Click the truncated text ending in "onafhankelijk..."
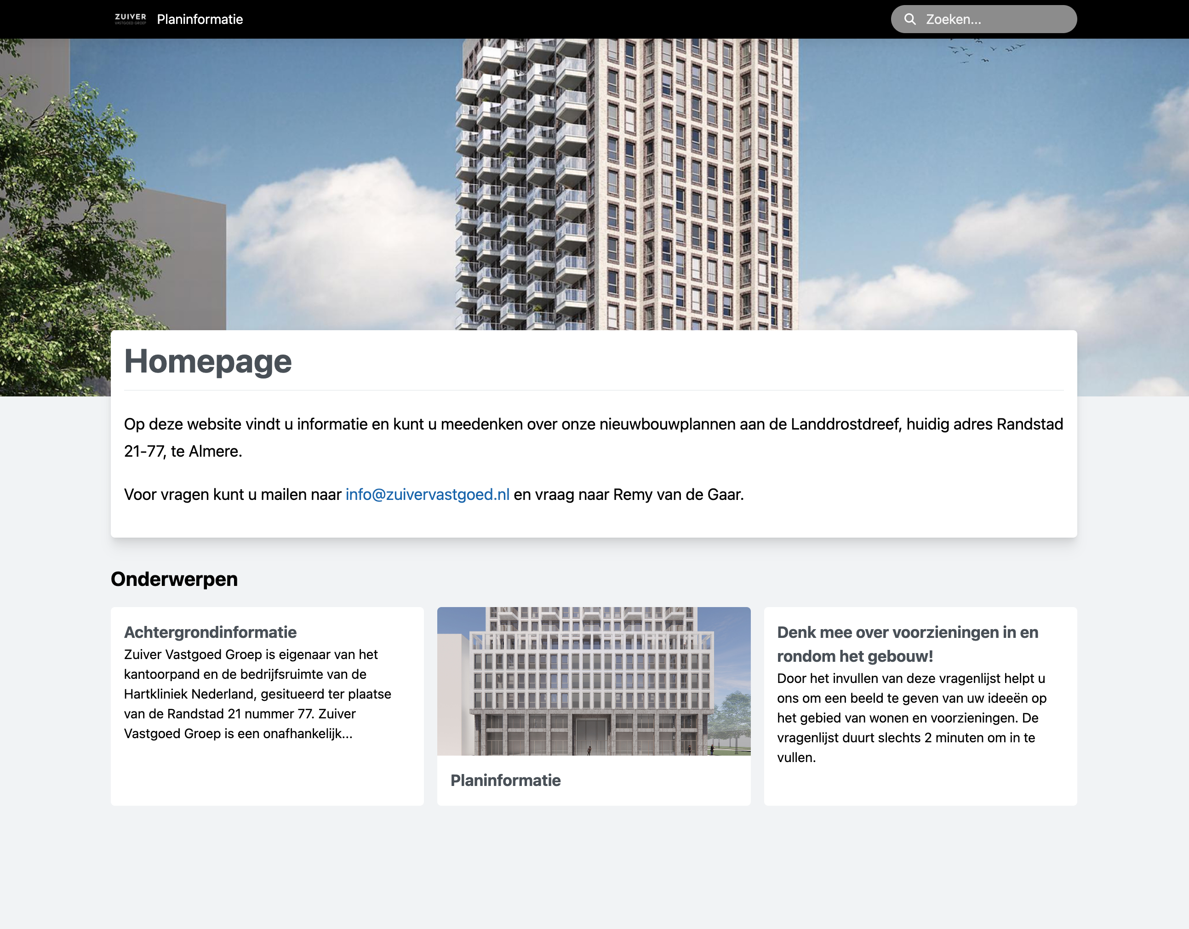The width and height of the screenshot is (1189, 929). [239, 734]
